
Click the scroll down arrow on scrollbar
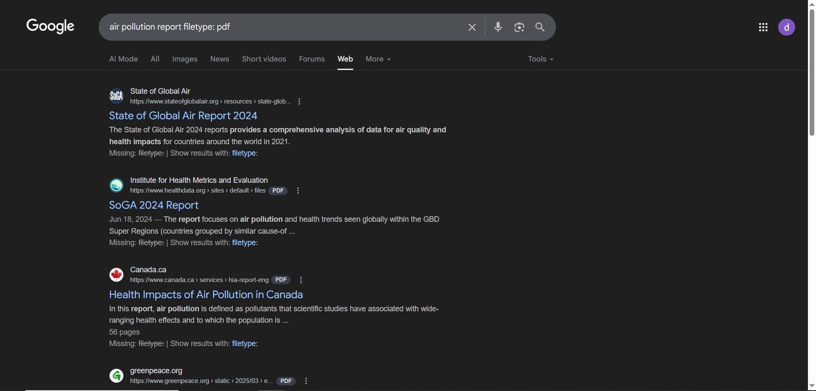point(812,385)
